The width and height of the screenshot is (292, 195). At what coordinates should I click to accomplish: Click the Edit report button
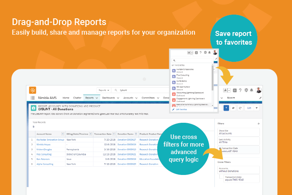pyautogui.click(x=249, y=108)
